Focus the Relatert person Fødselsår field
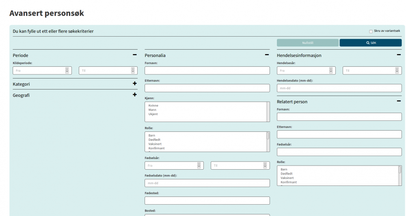This screenshot has width=406, height=216. [339, 152]
